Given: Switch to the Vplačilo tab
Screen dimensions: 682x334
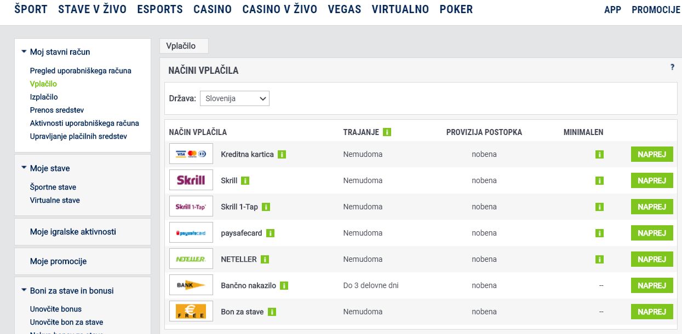Looking at the screenshot, I should point(181,46).
